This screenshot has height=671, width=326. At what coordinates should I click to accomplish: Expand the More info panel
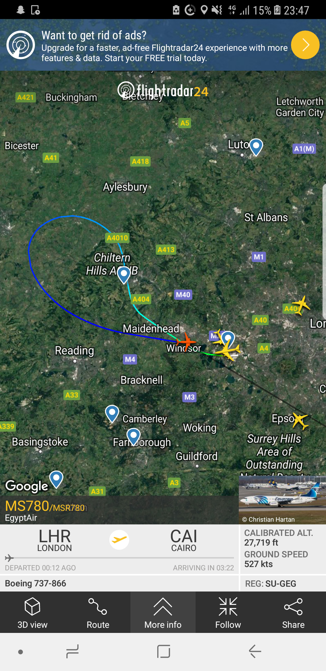[163, 612]
